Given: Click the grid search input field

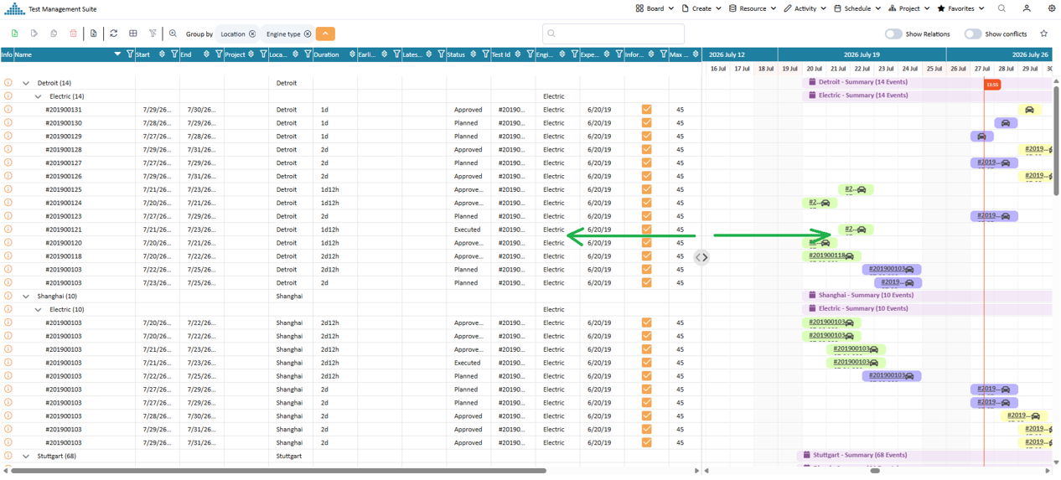Looking at the screenshot, I should pyautogui.click(x=613, y=34).
